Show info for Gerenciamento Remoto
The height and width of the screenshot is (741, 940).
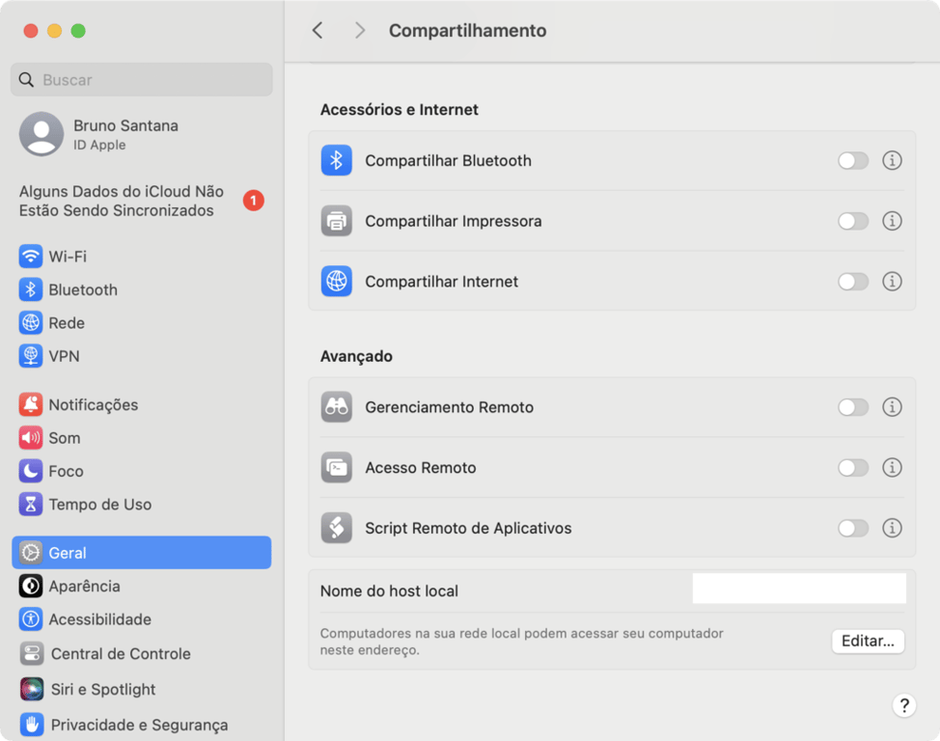[893, 407]
